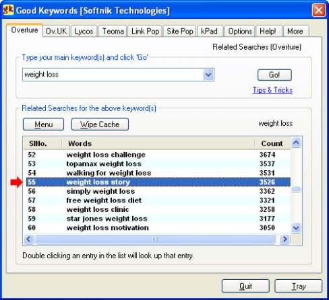Open the Lycos tab
The width and height of the screenshot is (329, 300).
[84, 31]
